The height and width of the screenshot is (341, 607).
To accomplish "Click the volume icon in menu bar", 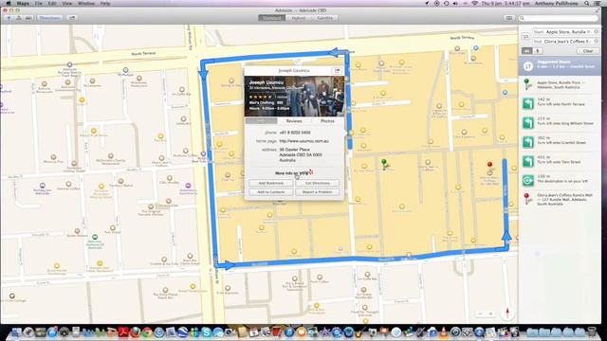I will [x=455, y=3].
